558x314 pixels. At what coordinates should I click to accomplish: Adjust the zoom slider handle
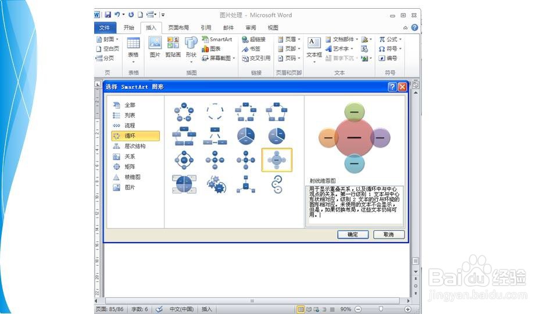[x=381, y=309]
